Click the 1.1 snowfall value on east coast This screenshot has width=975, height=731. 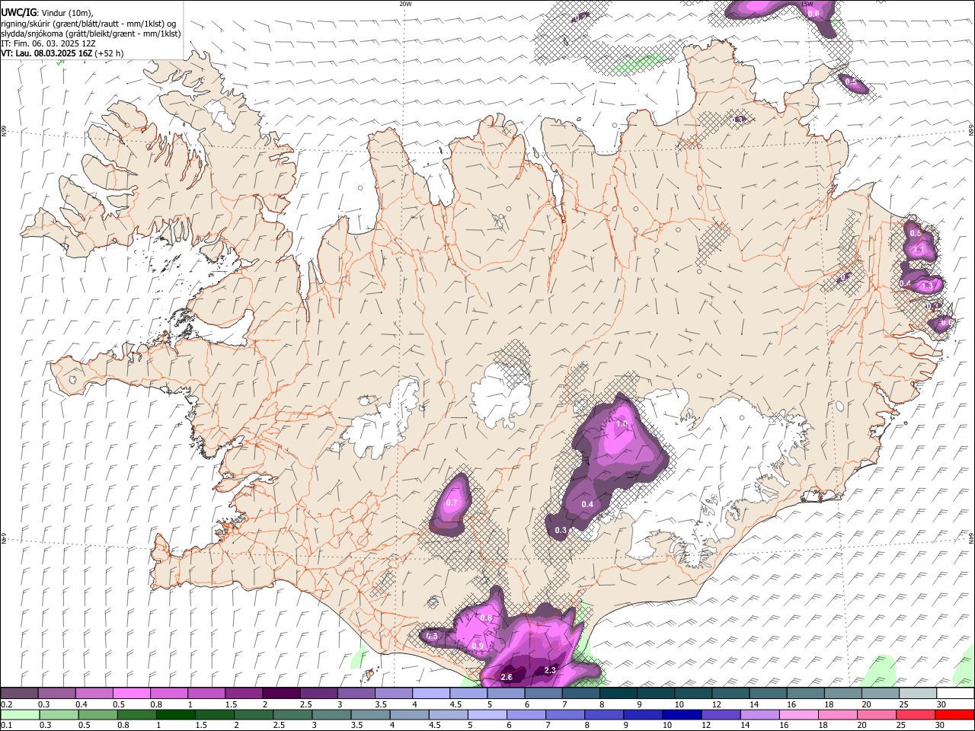tap(919, 250)
